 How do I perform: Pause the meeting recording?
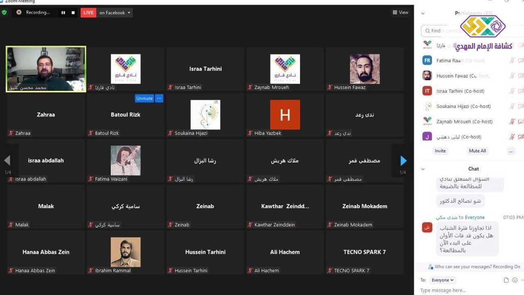(x=63, y=13)
